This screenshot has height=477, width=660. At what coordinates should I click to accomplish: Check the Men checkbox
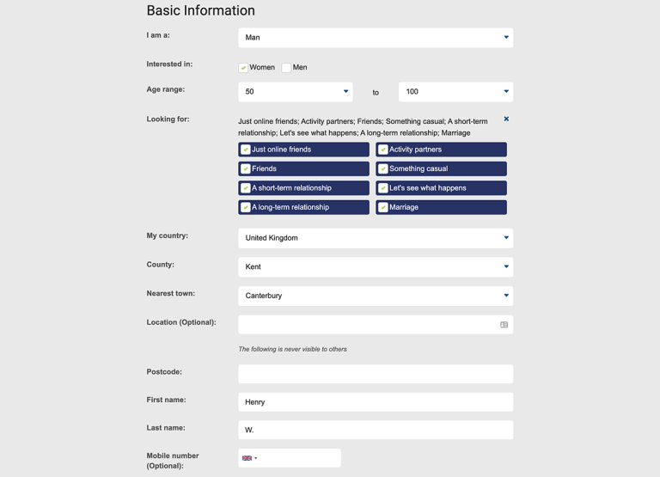[x=287, y=68]
